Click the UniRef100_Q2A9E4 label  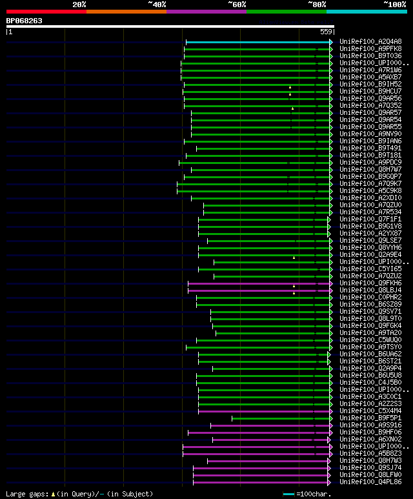pyautogui.click(x=370, y=254)
